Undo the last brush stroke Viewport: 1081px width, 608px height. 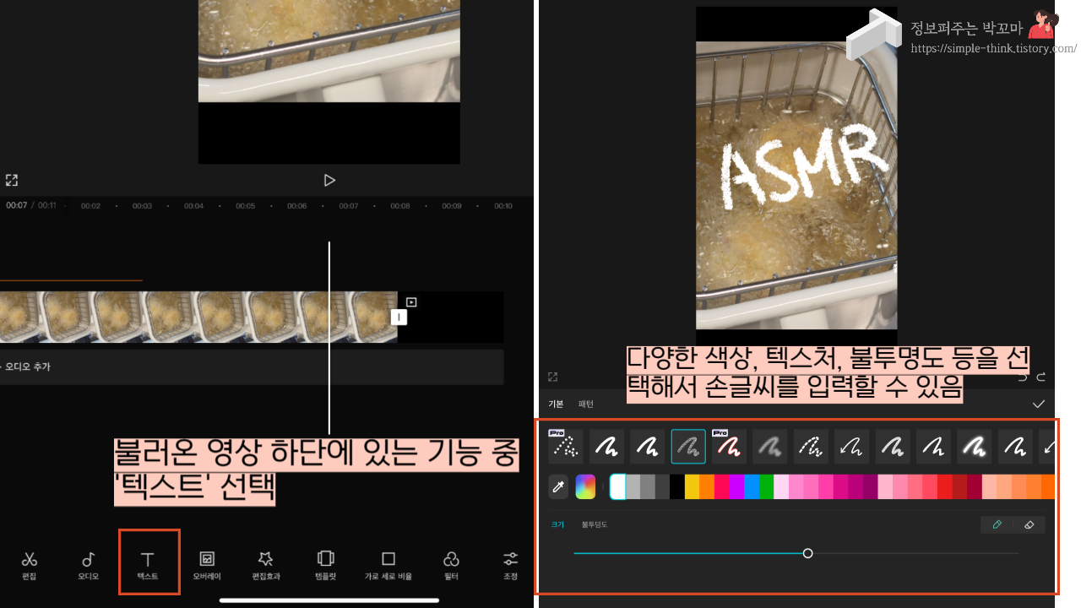point(1023,377)
